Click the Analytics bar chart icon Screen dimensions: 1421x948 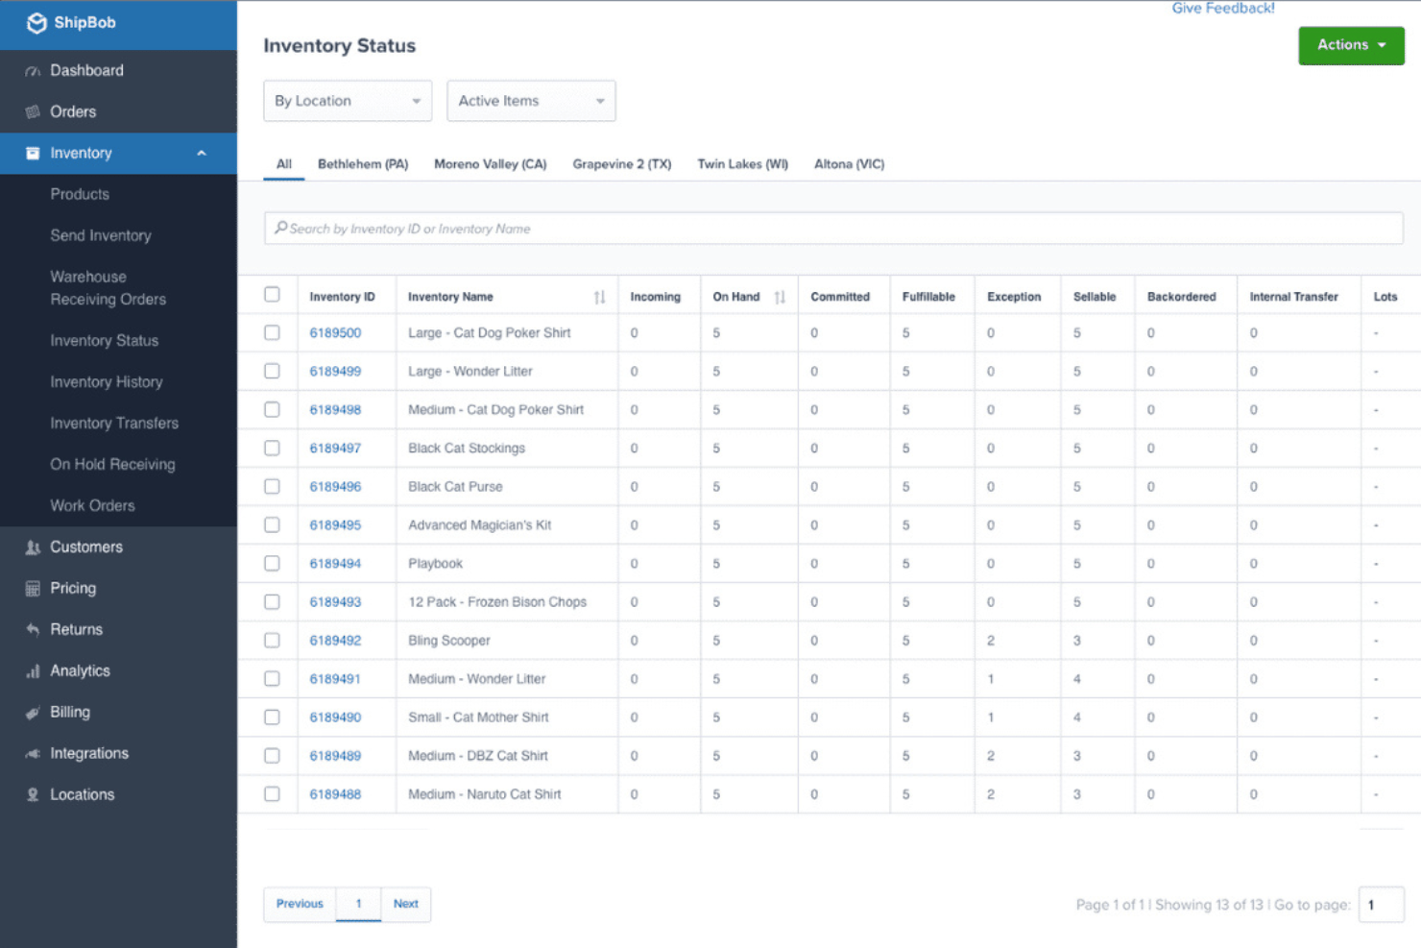33,671
